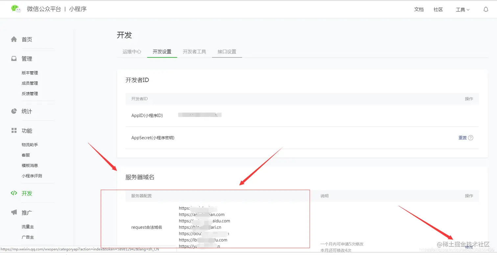Click 文档 in the top menu

point(419,10)
